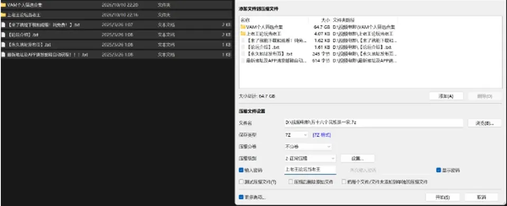Click file icon of 614 字节 entry in dialog
Image resolution: width=507 pixels, height=206 pixels.
tap(243, 60)
